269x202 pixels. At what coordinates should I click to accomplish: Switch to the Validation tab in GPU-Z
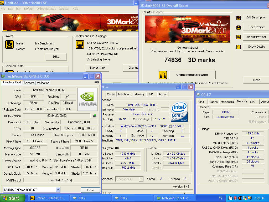(x=43, y=83)
